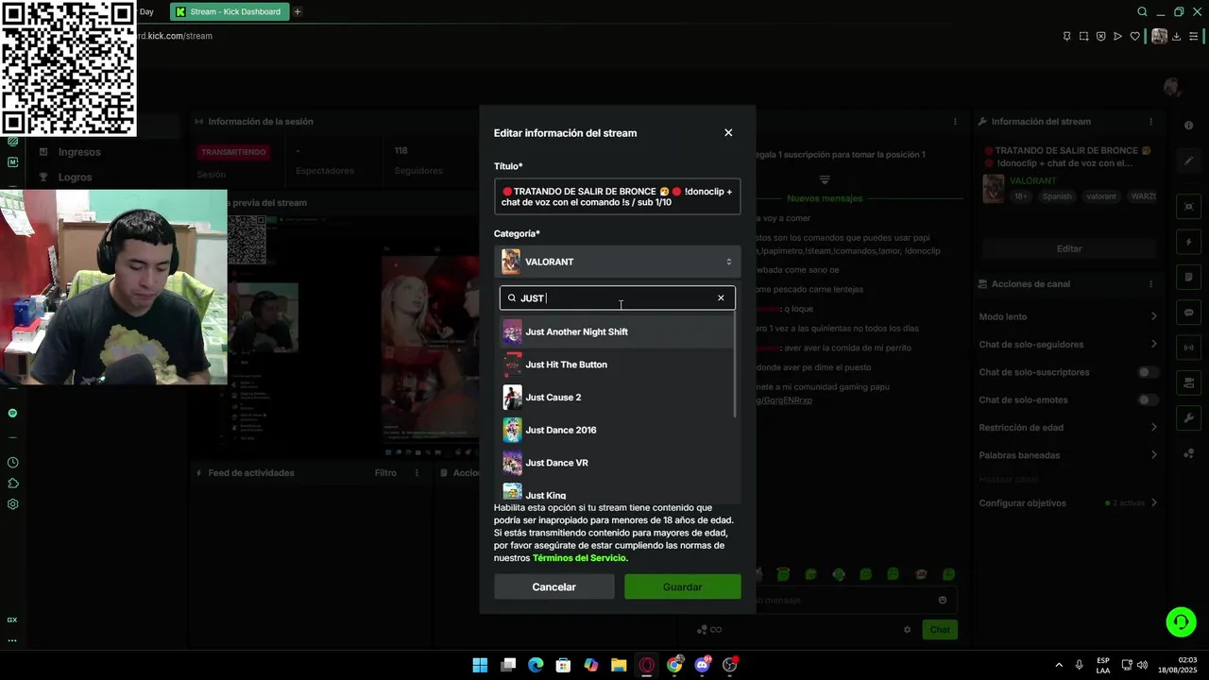Pick Just Dance VR category
The width and height of the screenshot is (1209, 680).
[617, 463]
